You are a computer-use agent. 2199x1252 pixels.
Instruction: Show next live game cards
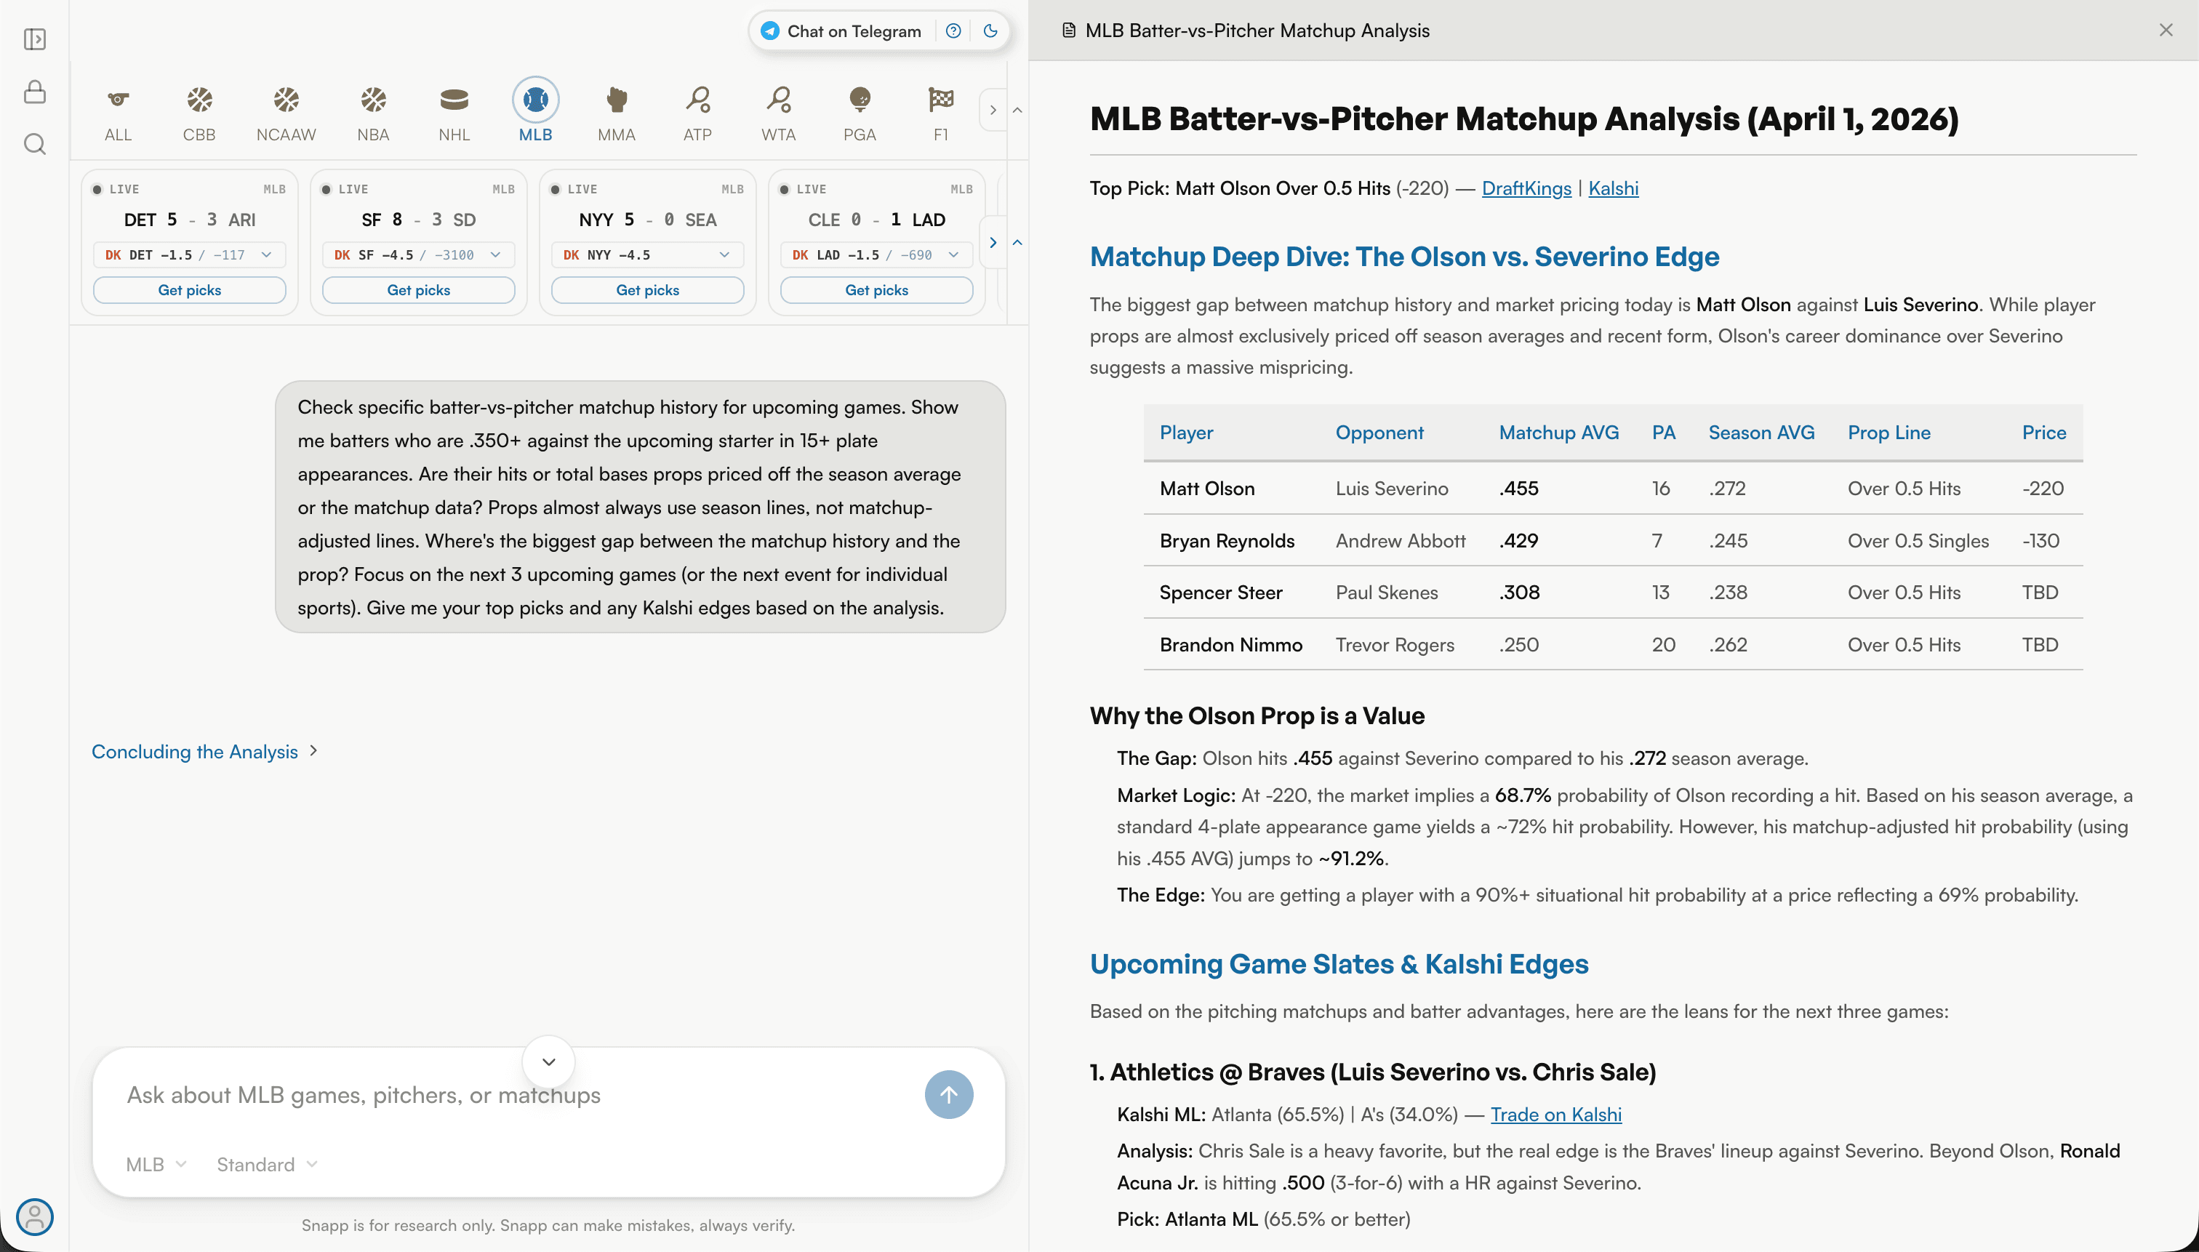pyautogui.click(x=993, y=243)
